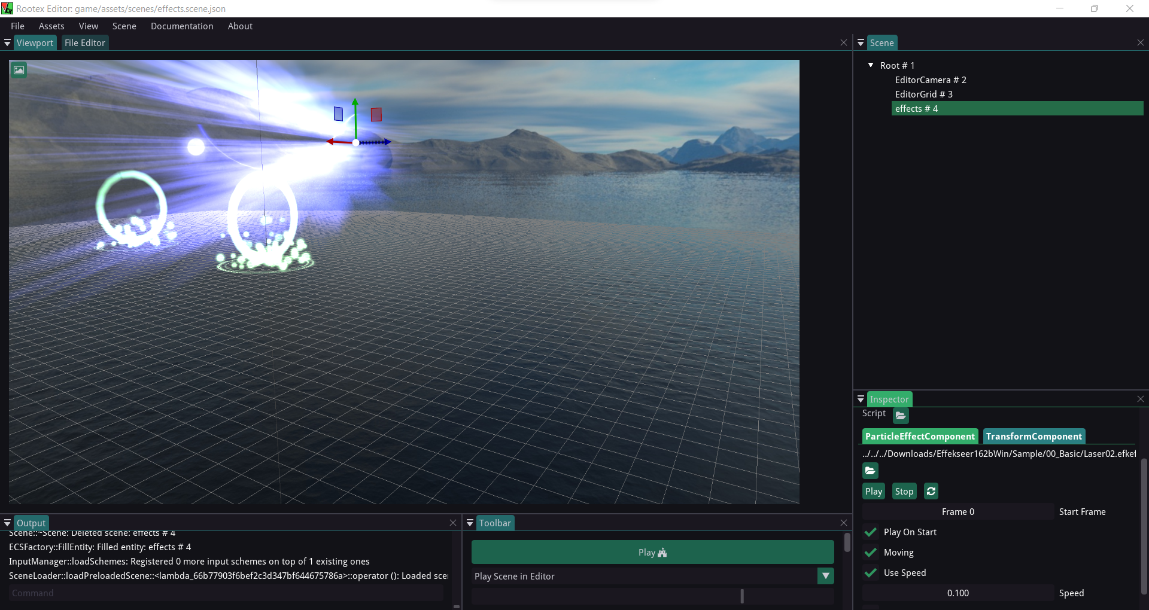1149x610 pixels.
Task: Open the About menu
Action: 240,26
